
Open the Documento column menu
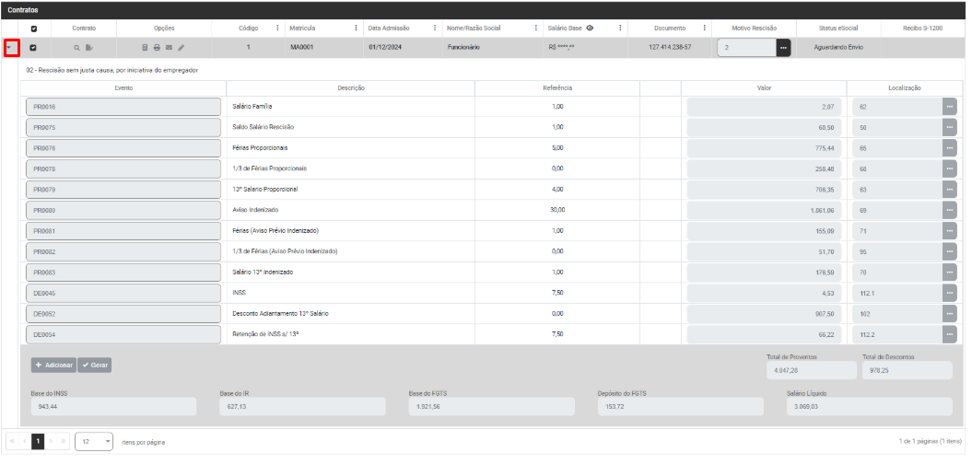pyautogui.click(x=704, y=29)
